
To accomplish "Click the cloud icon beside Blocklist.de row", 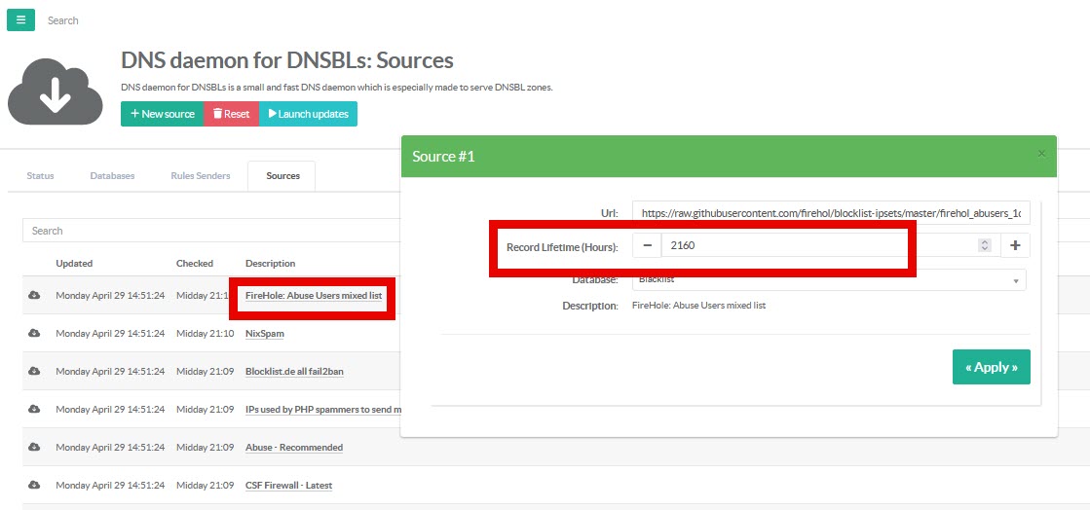I will [x=34, y=371].
